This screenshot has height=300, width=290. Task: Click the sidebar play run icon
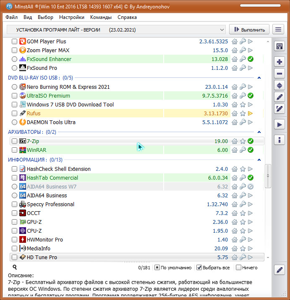pyautogui.click(x=280, y=125)
